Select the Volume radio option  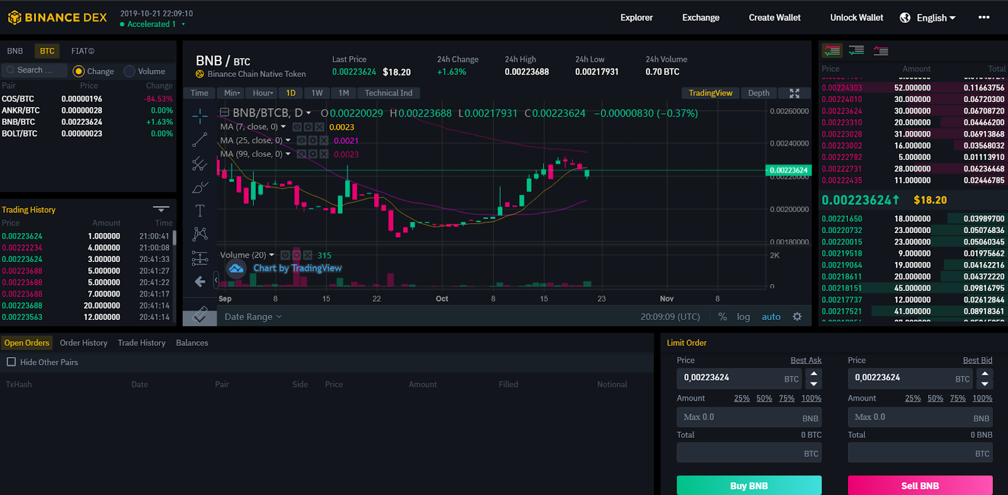(x=130, y=71)
